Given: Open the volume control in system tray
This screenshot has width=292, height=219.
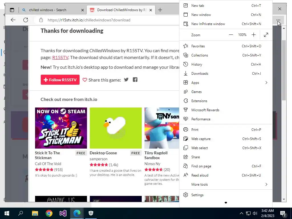Looking at the screenshot, I should (255, 213).
